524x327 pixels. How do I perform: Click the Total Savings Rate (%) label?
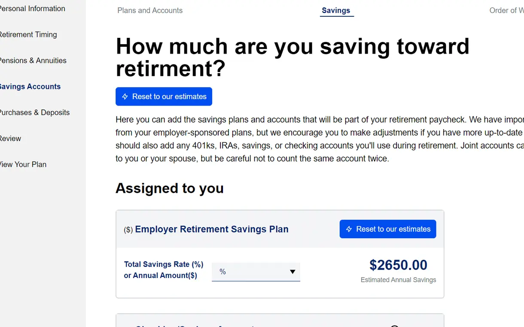click(x=164, y=264)
